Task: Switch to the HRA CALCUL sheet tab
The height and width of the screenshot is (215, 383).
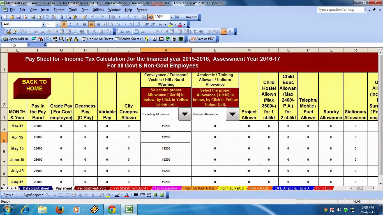Action: pos(259,188)
